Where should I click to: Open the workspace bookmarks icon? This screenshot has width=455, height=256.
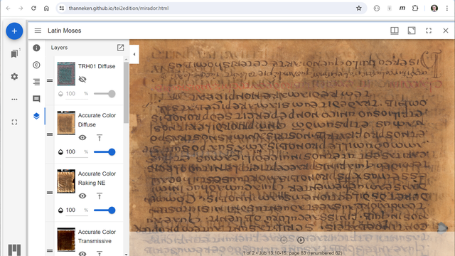coord(14,54)
